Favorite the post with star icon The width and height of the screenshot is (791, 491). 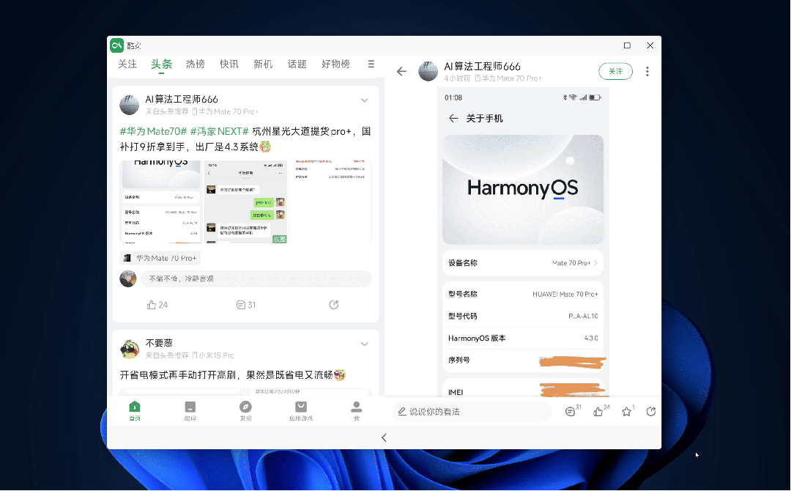pos(627,411)
